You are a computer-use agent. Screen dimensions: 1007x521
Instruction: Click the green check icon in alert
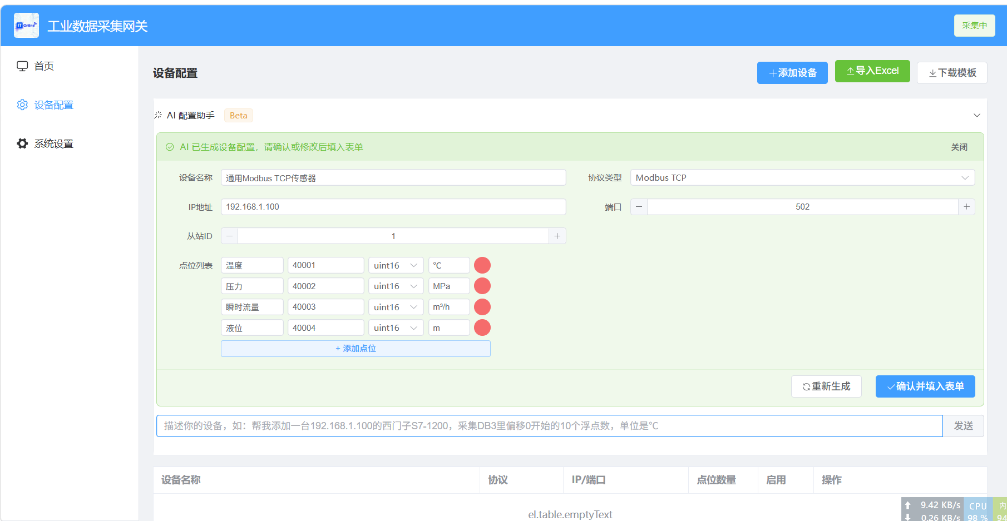[x=170, y=147]
